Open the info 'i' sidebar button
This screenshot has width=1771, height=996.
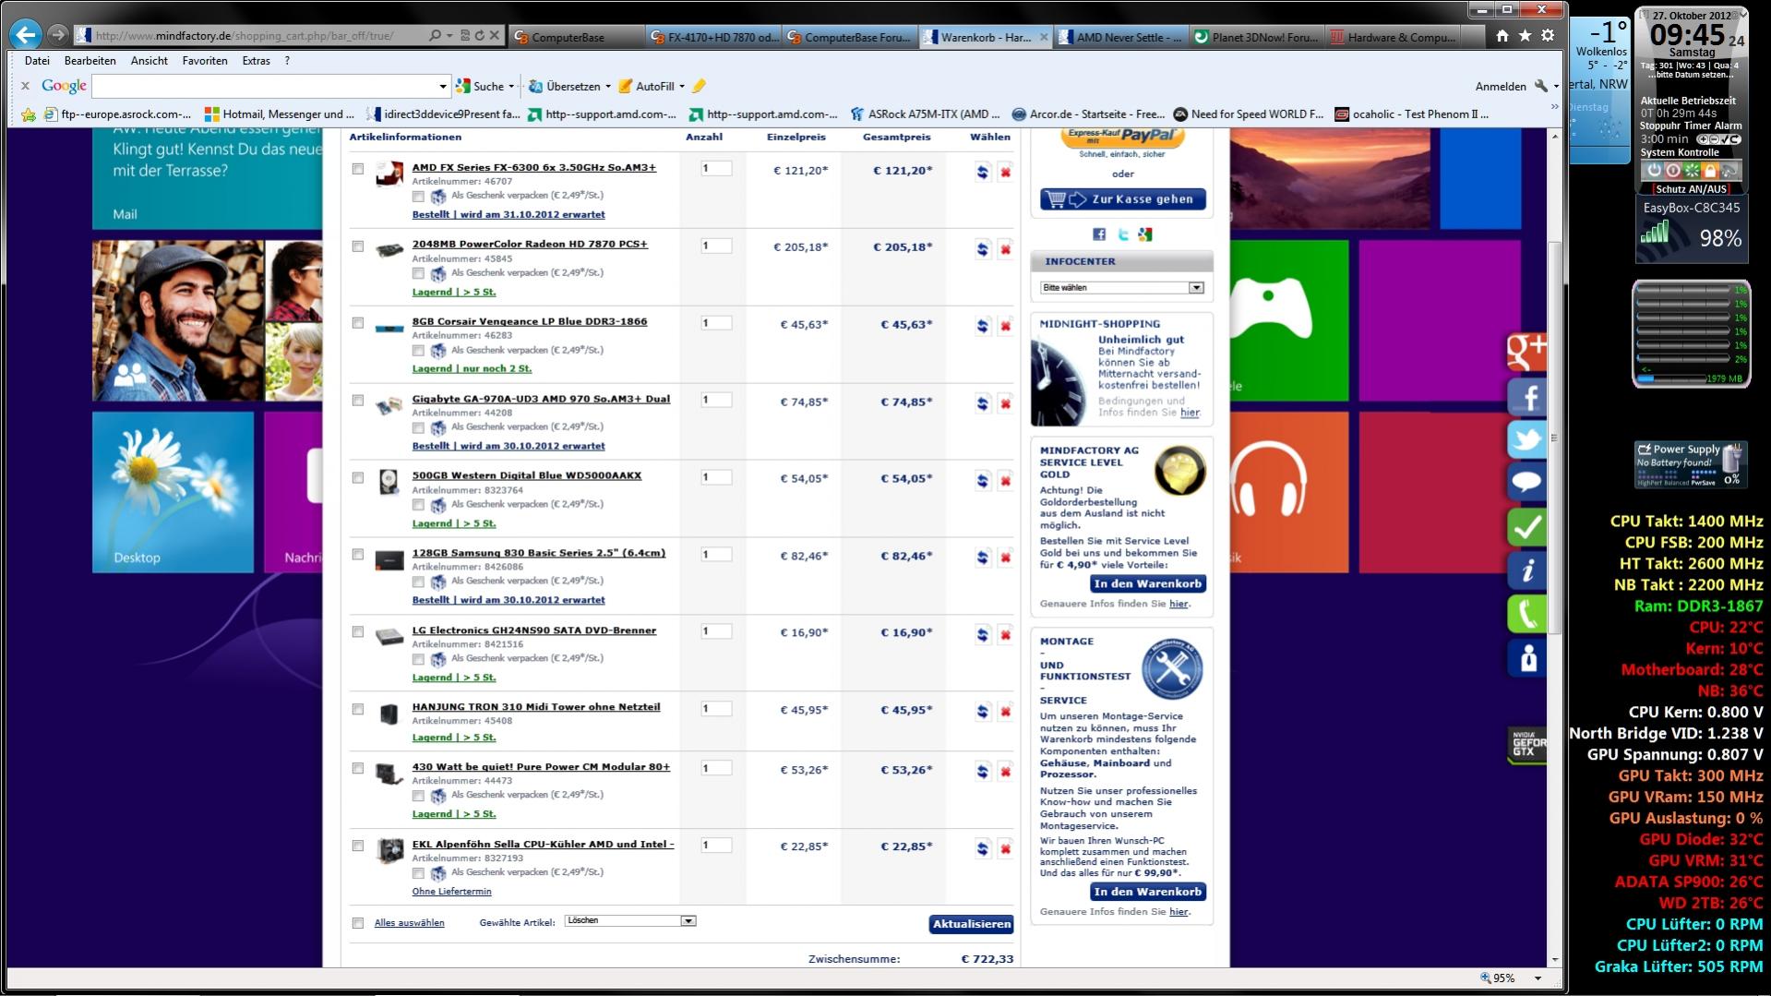[x=1526, y=570]
